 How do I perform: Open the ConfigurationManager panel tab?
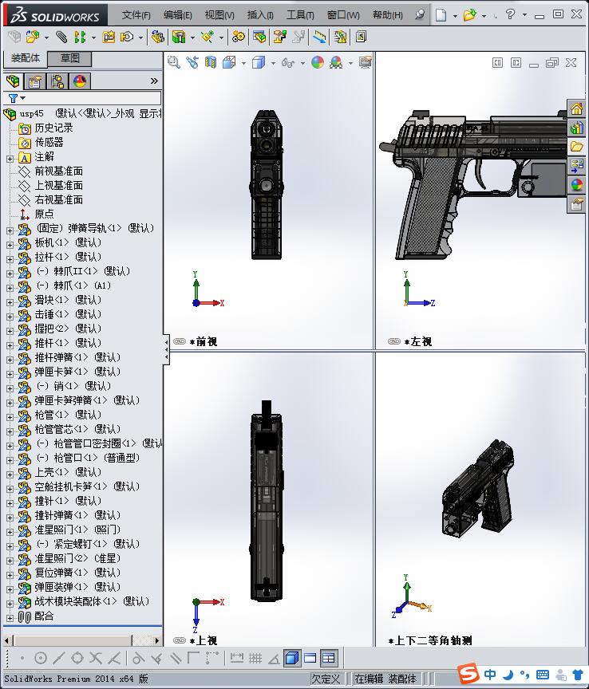coord(57,81)
